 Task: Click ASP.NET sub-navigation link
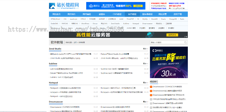[102, 19]
